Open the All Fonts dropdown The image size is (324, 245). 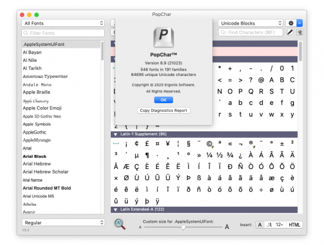[63, 23]
